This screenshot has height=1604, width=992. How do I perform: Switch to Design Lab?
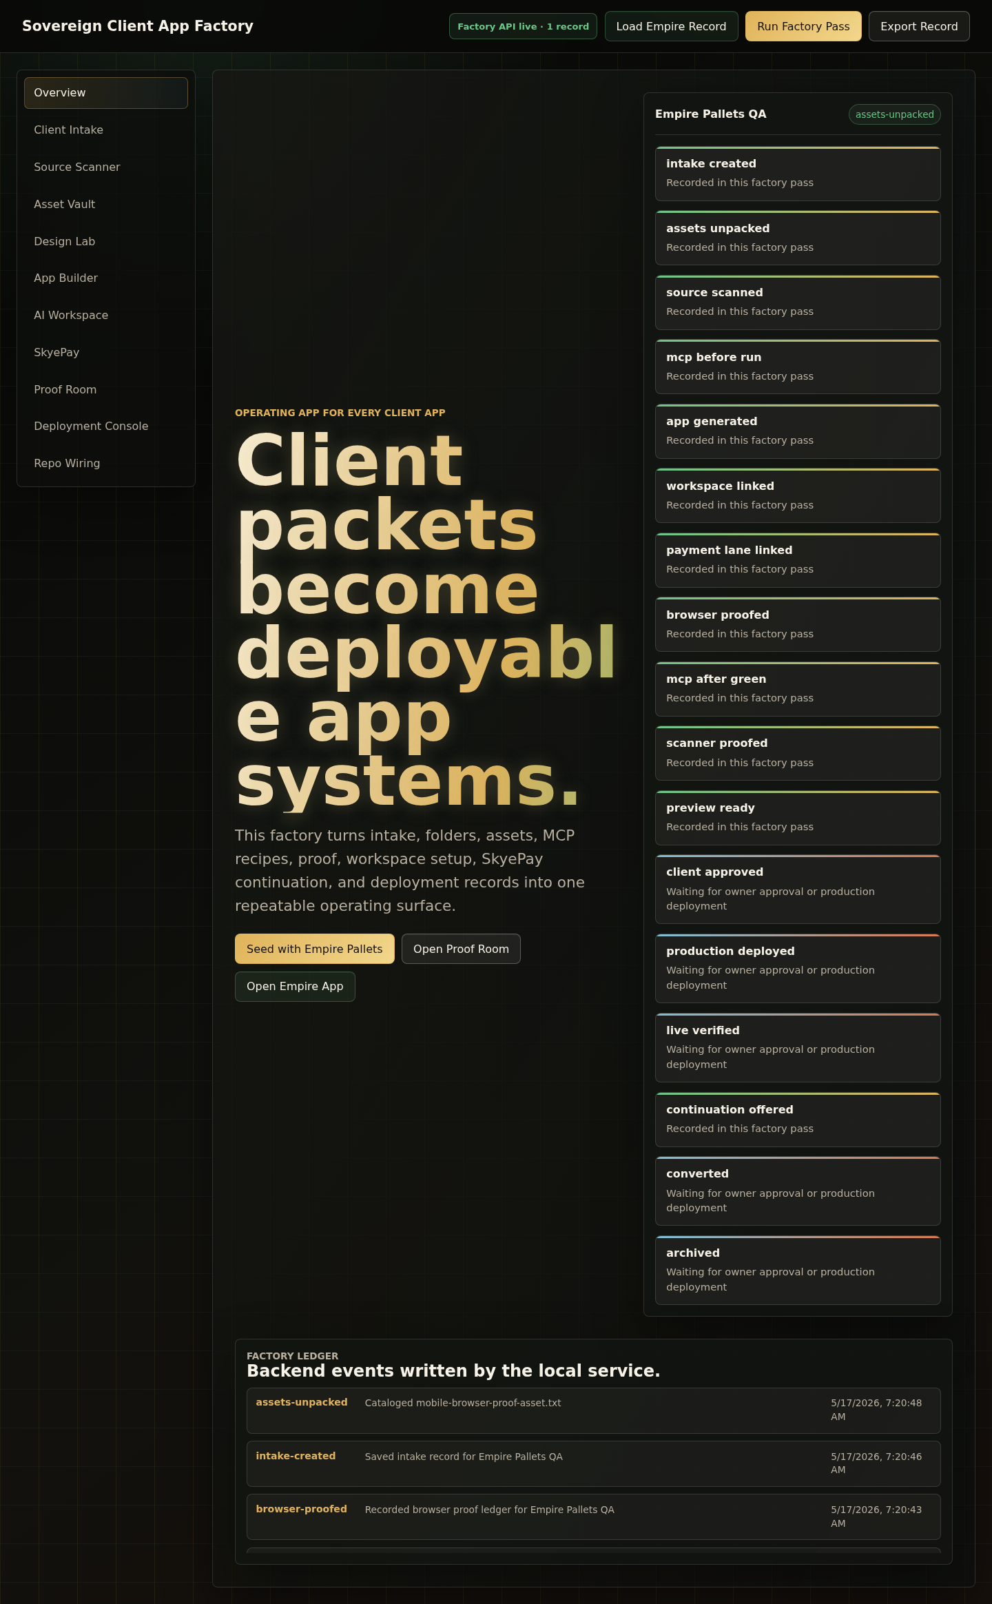(x=106, y=241)
